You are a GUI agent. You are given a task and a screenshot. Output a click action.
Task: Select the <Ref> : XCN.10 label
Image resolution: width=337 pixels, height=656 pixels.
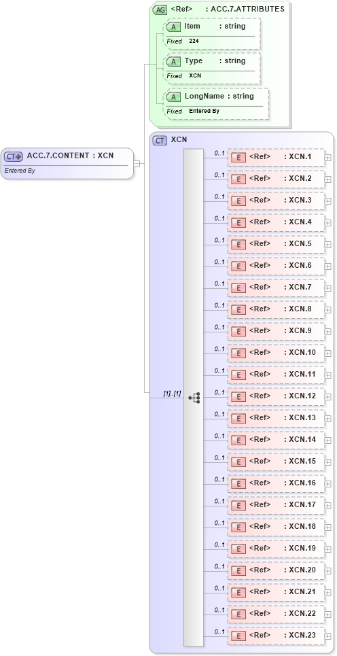283,352
